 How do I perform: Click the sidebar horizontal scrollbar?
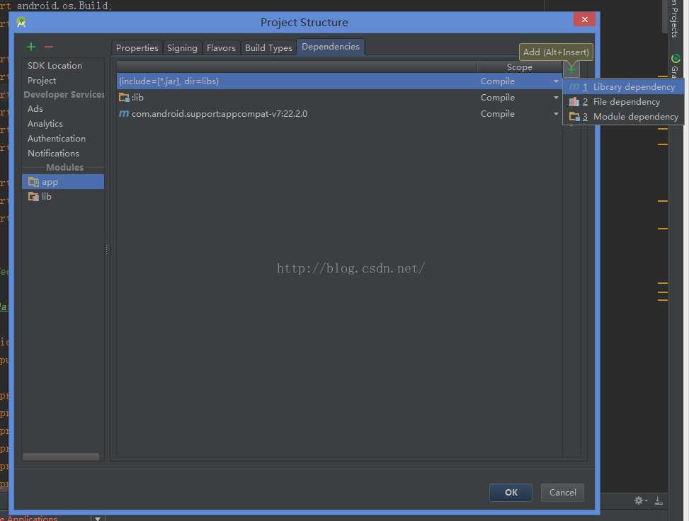(61, 457)
